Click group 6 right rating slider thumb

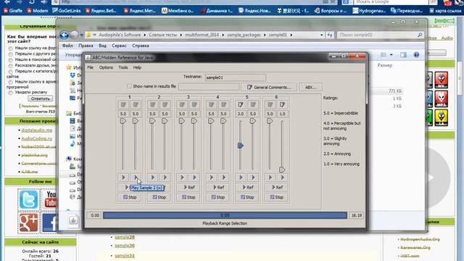click(x=282, y=170)
